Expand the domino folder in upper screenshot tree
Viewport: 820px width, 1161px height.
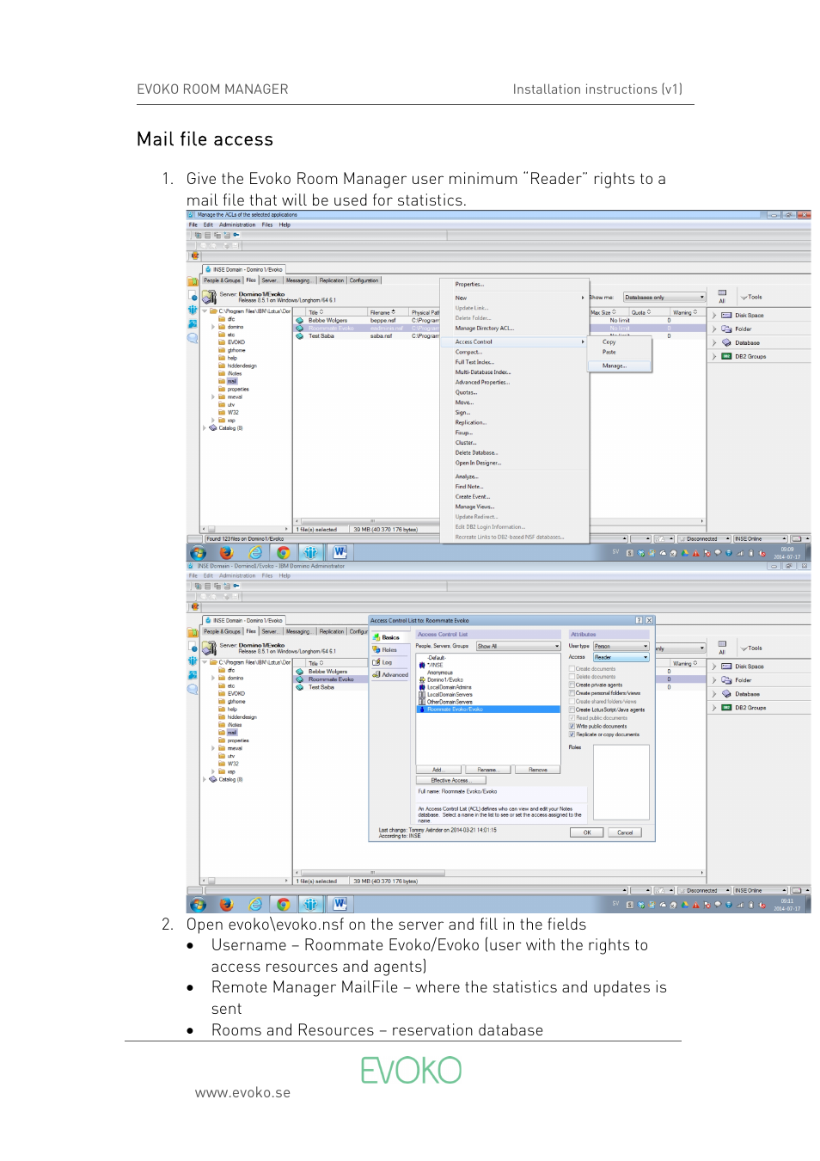(213, 327)
